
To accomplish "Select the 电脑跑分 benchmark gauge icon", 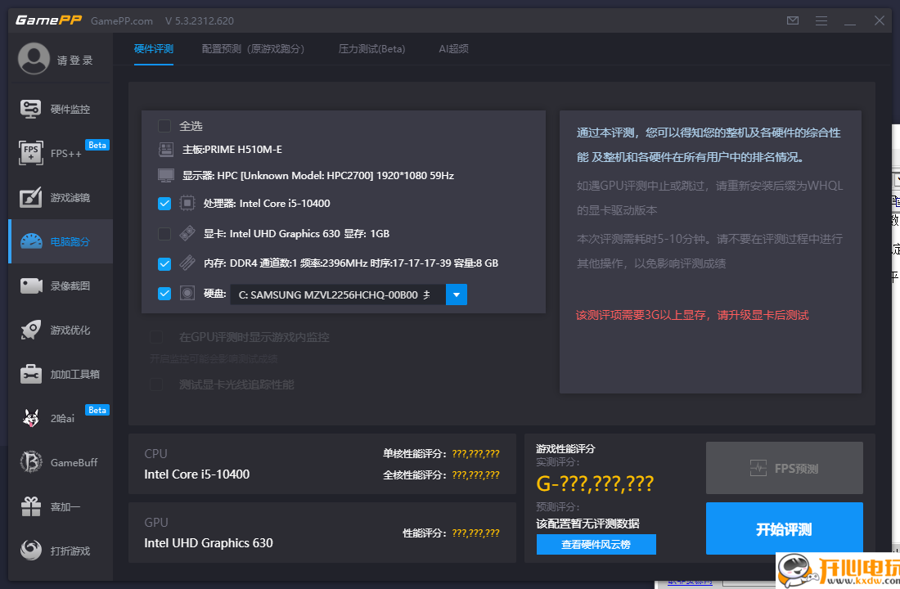I will click(31, 241).
